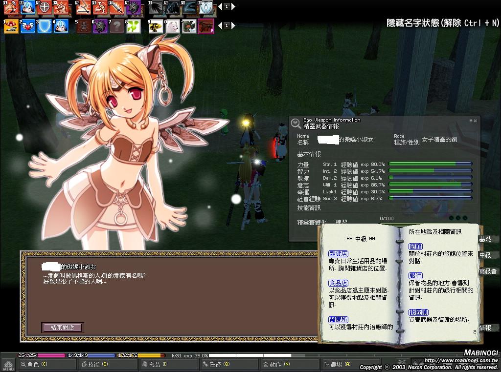Use the winged heart healing skill in slot 2
Screen dimensions: 501x372
[28, 26]
